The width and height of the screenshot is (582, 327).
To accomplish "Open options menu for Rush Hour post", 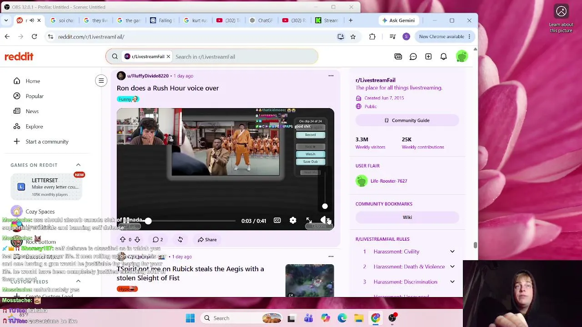I will point(331,76).
